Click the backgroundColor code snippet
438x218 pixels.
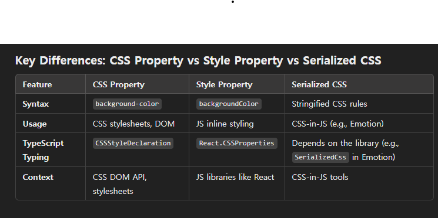(x=229, y=104)
